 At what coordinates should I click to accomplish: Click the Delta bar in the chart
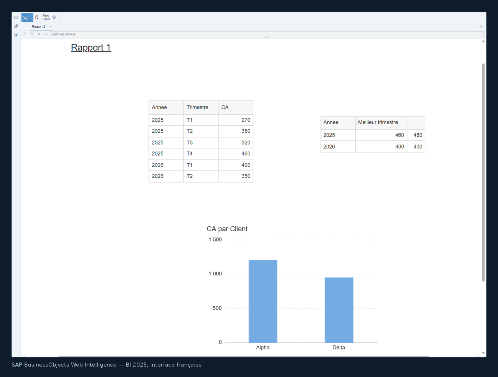pos(339,310)
